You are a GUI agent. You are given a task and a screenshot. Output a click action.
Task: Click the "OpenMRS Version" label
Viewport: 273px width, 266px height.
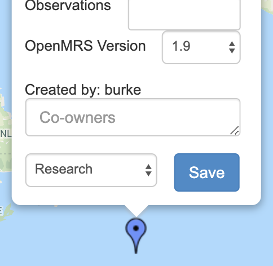85,46
